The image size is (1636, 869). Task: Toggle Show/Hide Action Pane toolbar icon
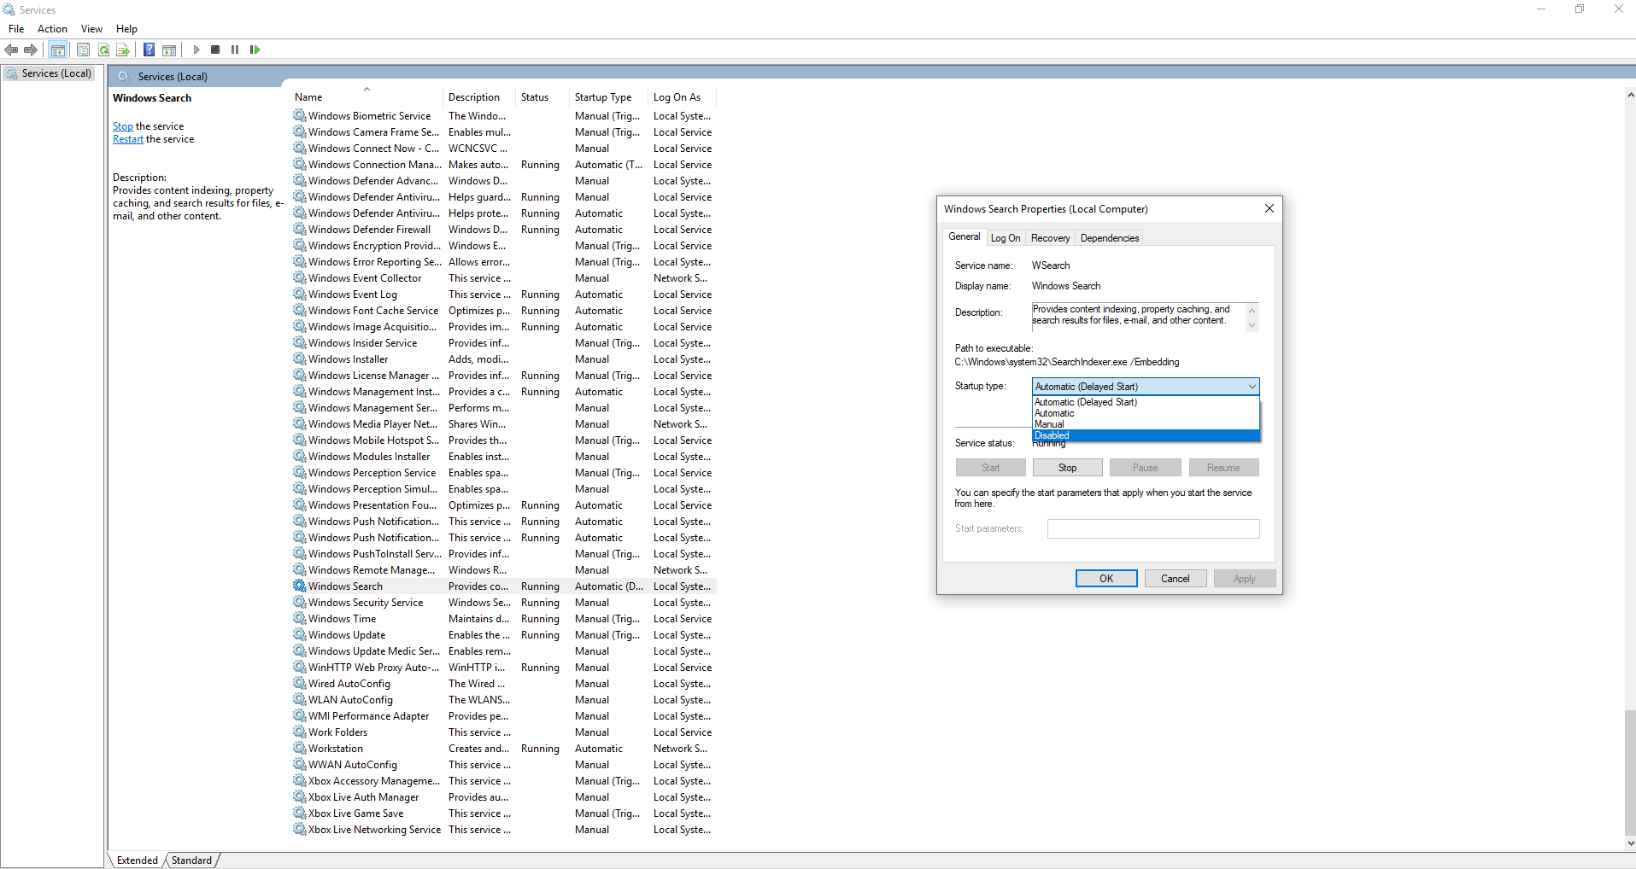tap(169, 50)
